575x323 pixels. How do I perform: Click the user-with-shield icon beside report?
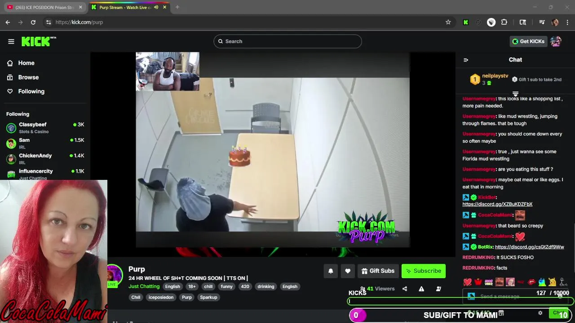[438, 289]
